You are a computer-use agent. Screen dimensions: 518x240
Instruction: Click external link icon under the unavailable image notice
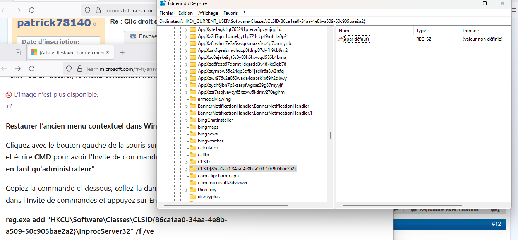coord(9,106)
